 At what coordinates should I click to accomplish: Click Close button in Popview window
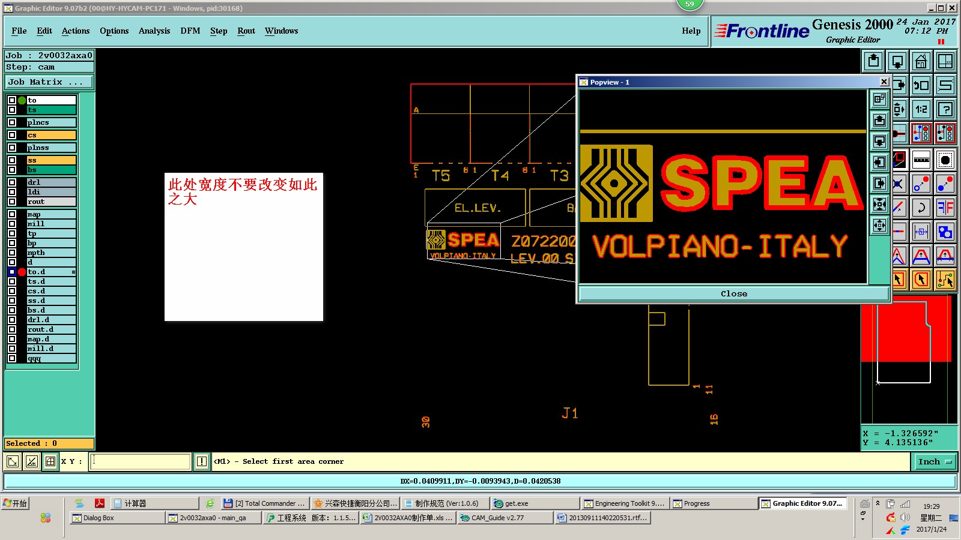(734, 293)
